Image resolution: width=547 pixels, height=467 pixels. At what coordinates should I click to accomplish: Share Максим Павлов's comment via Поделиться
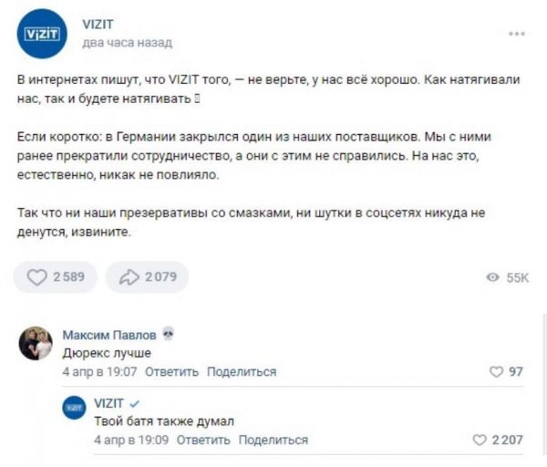click(x=242, y=371)
